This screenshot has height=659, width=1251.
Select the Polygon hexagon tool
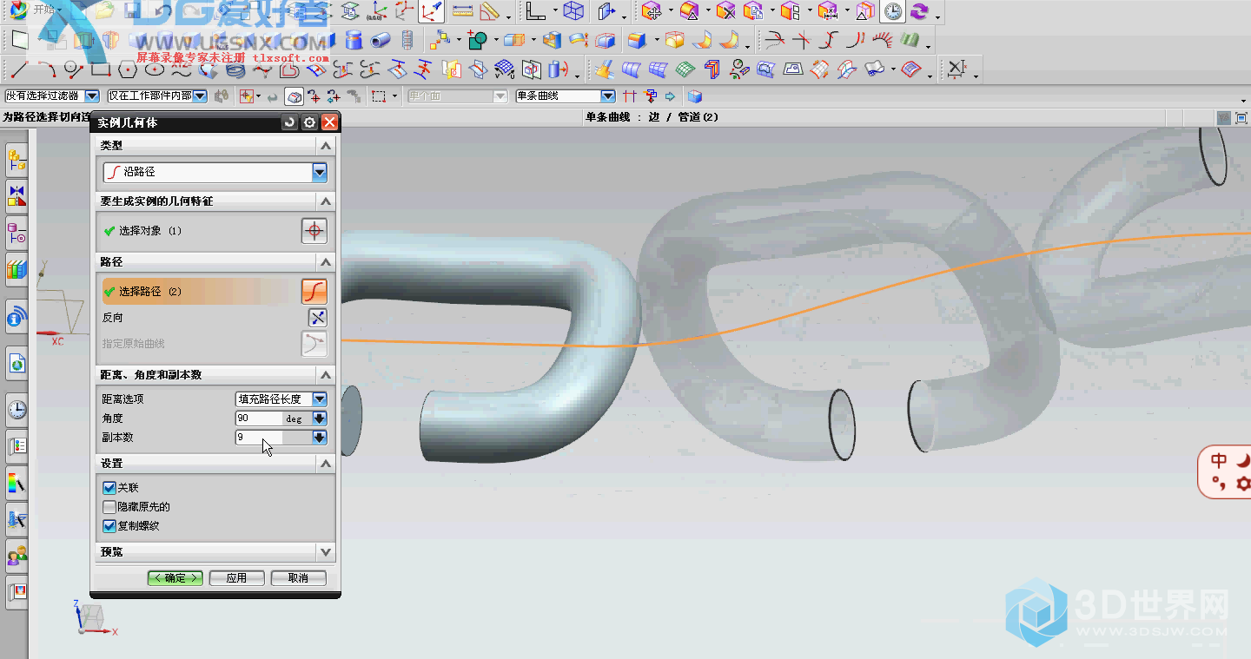point(128,69)
